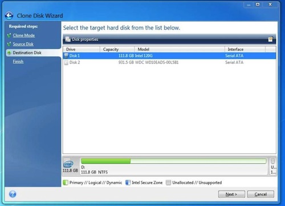The height and width of the screenshot is (206, 285).
Task: Select the Disk 1 Intel 120G row
Action: (169, 56)
